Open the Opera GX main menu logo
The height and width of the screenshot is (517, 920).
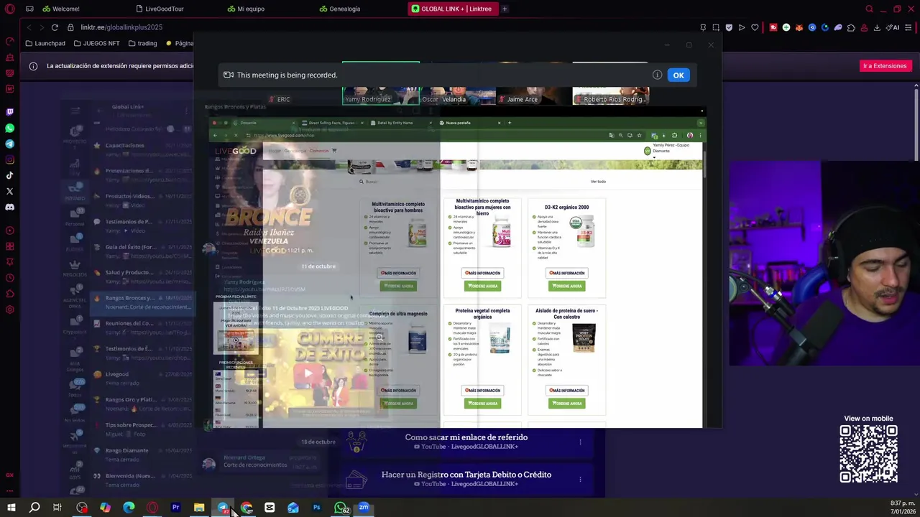pos(9,9)
